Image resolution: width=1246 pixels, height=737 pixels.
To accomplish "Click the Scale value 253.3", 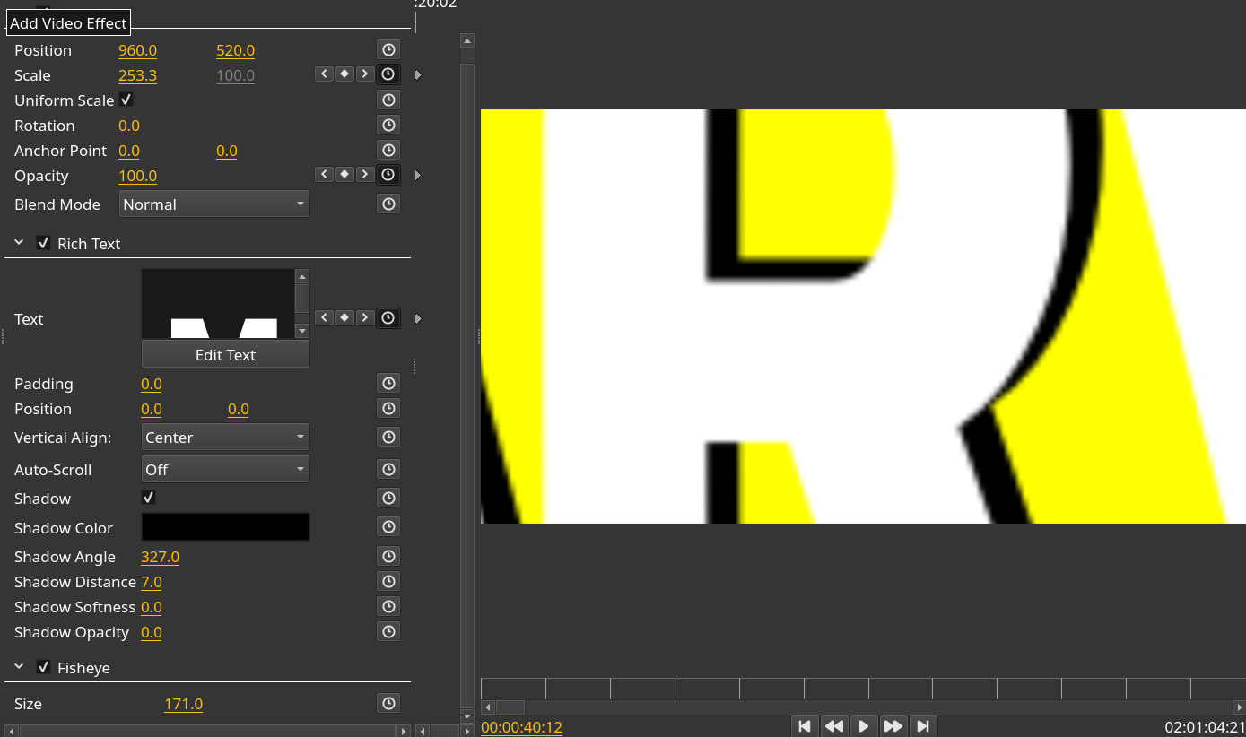I will pyautogui.click(x=137, y=75).
